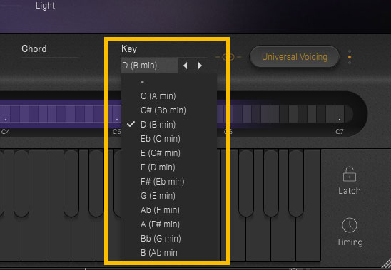This screenshot has width=391, height=270.
Task: Click the Universal Voicing button
Action: pyautogui.click(x=295, y=57)
